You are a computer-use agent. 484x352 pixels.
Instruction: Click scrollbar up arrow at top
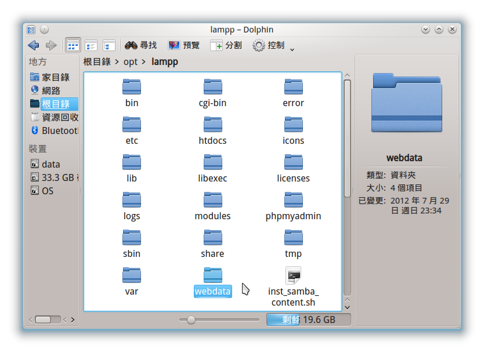tap(347, 75)
